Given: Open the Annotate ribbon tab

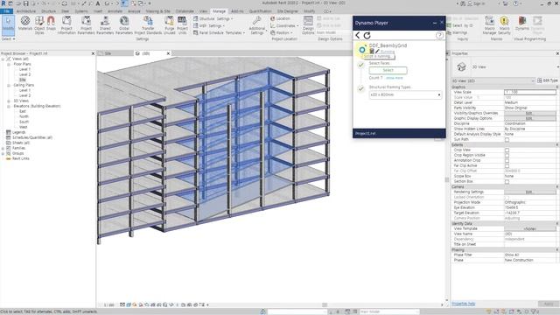Looking at the screenshot, I should point(115,11).
